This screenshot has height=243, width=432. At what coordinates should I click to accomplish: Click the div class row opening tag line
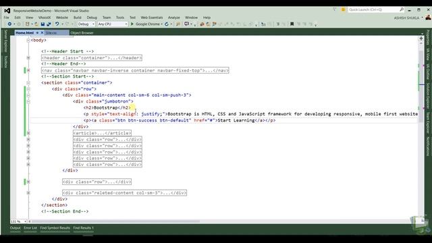pyautogui.click(x=74, y=89)
